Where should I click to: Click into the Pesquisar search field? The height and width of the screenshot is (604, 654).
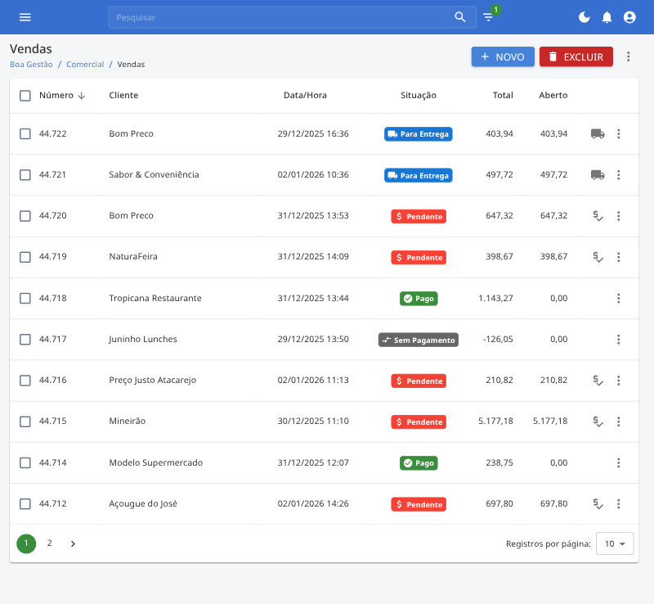coord(278,17)
